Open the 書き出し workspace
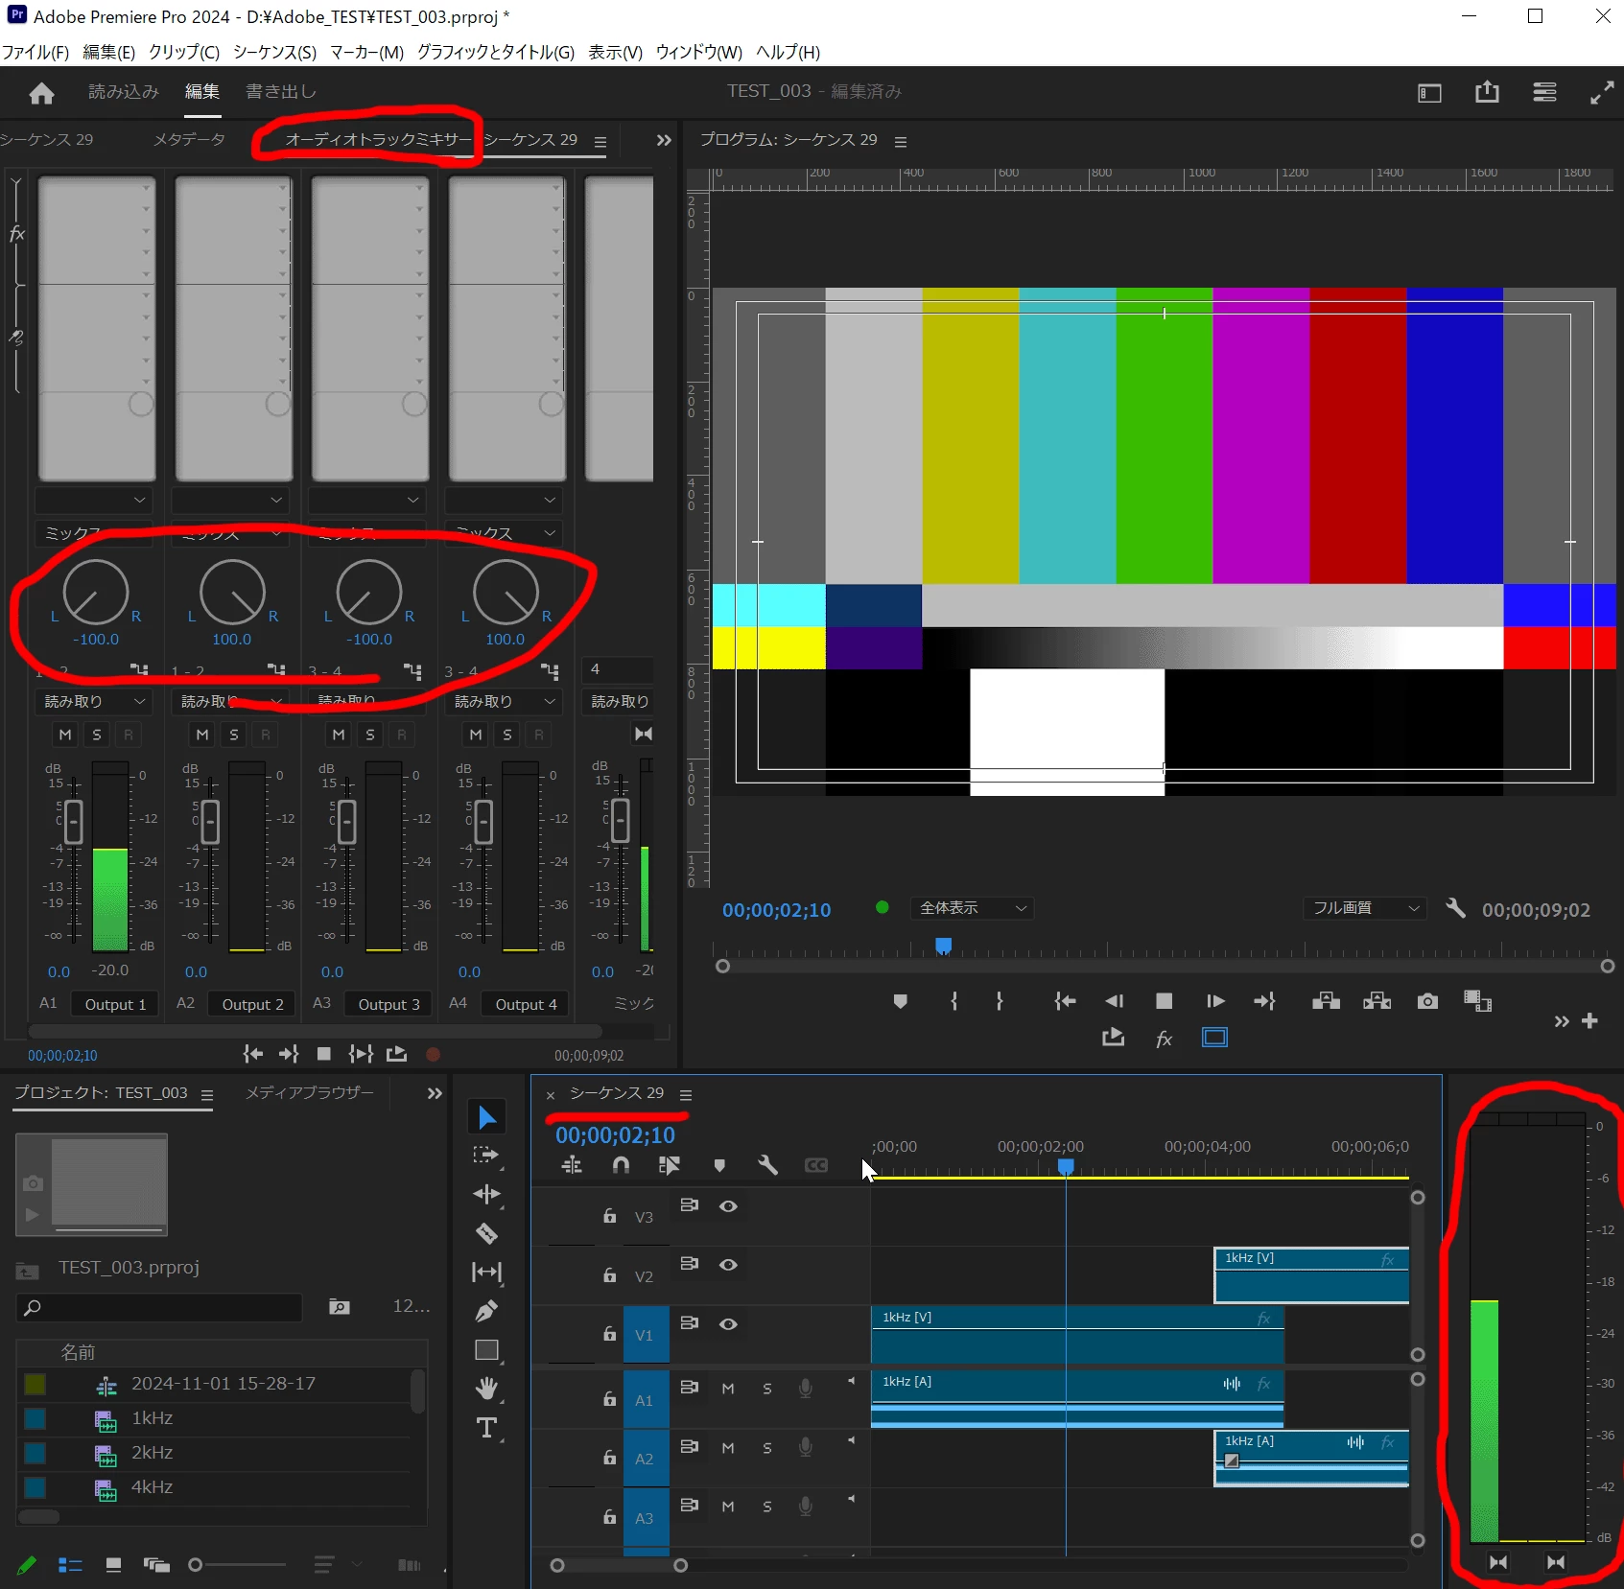Screen dimensions: 1624x1589 point(281,91)
